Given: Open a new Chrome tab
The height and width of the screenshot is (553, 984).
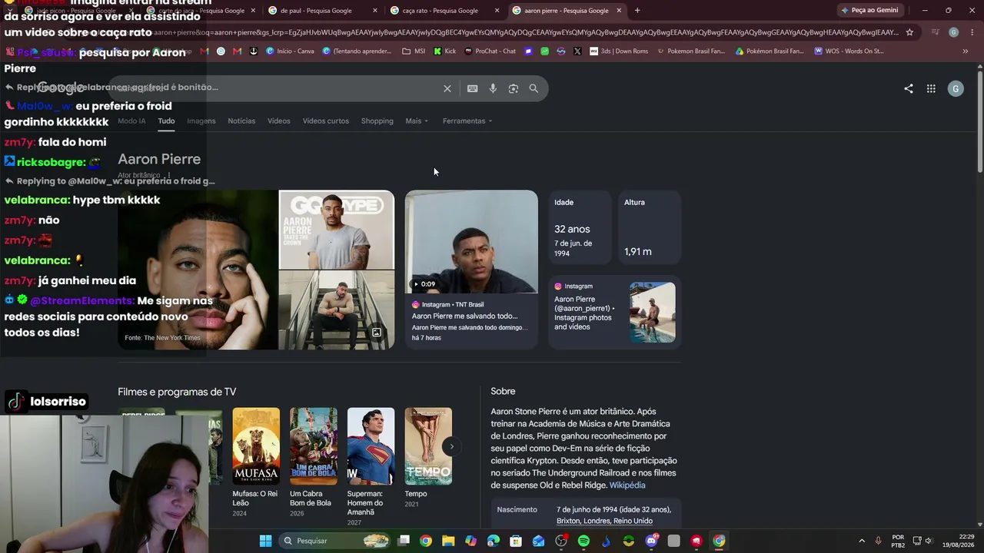Looking at the screenshot, I should 637,11.
